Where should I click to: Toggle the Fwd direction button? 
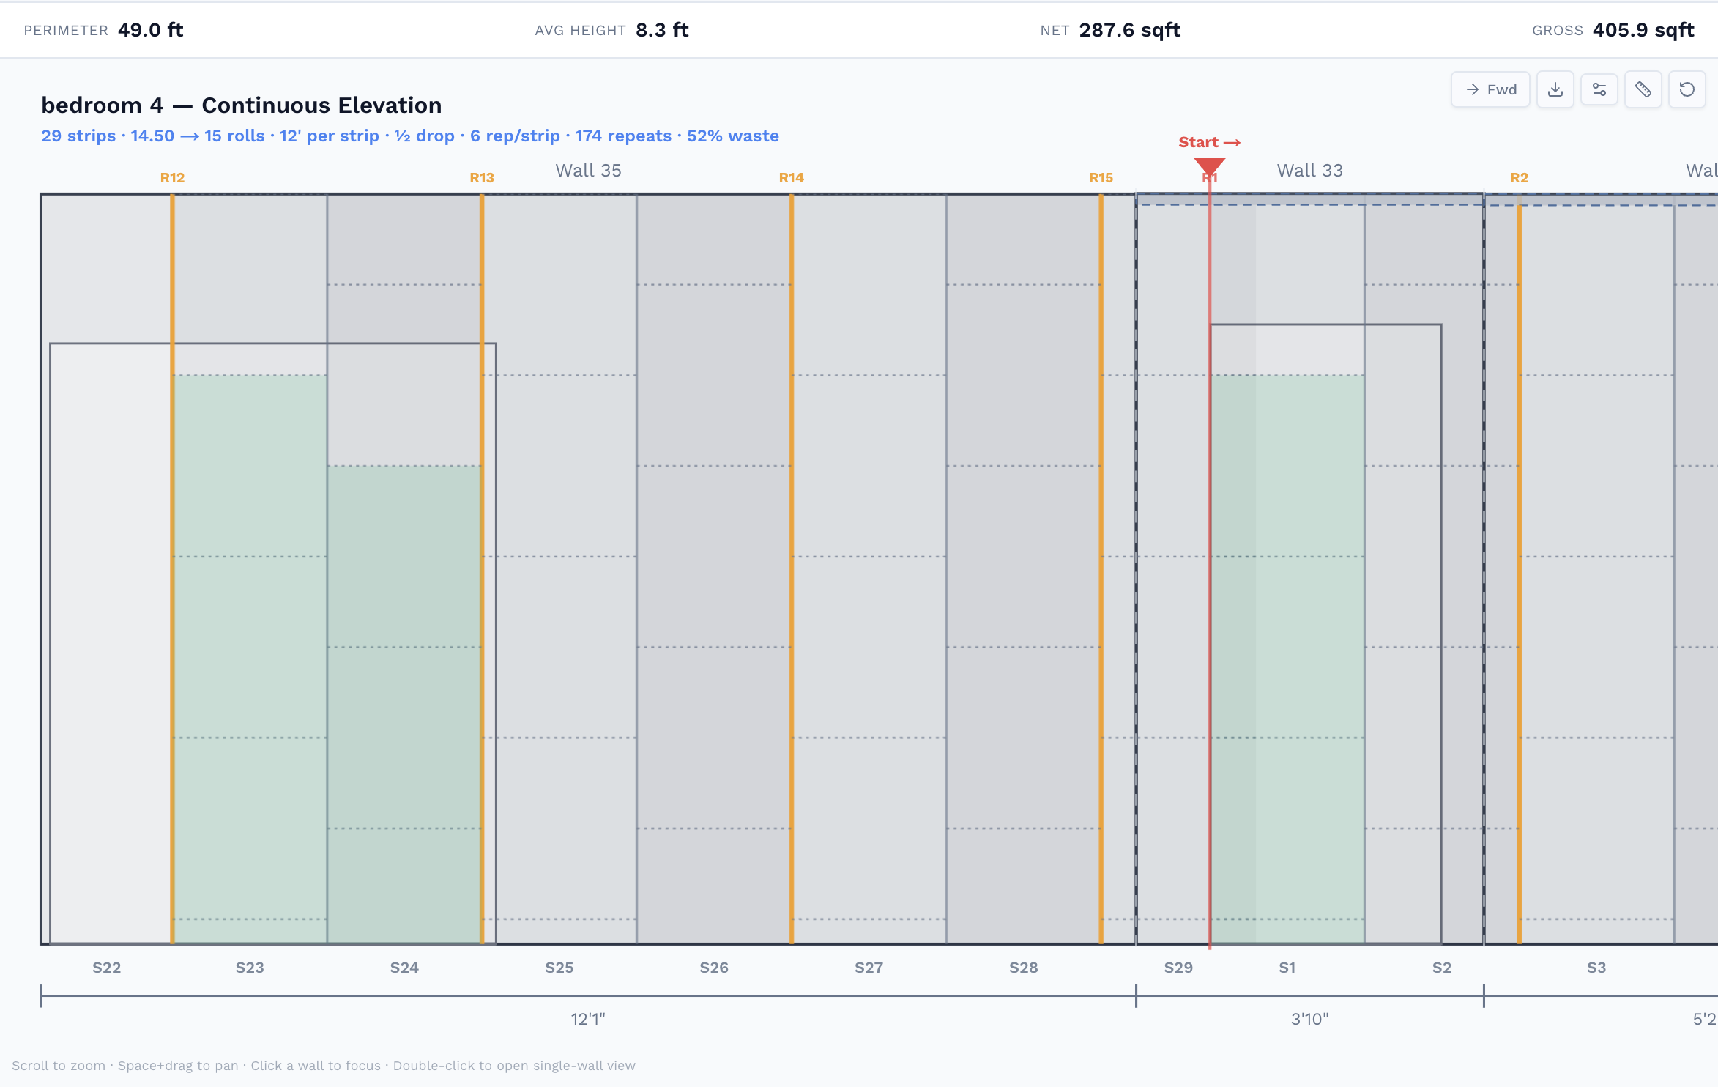click(x=1490, y=89)
